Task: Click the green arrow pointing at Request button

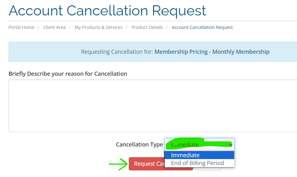Action: (x=118, y=164)
